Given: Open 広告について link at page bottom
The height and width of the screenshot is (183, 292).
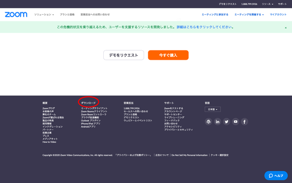Looking at the screenshot, I should 162,155.
